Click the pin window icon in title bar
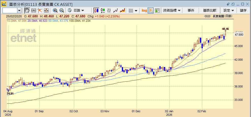 [x=233, y=4]
